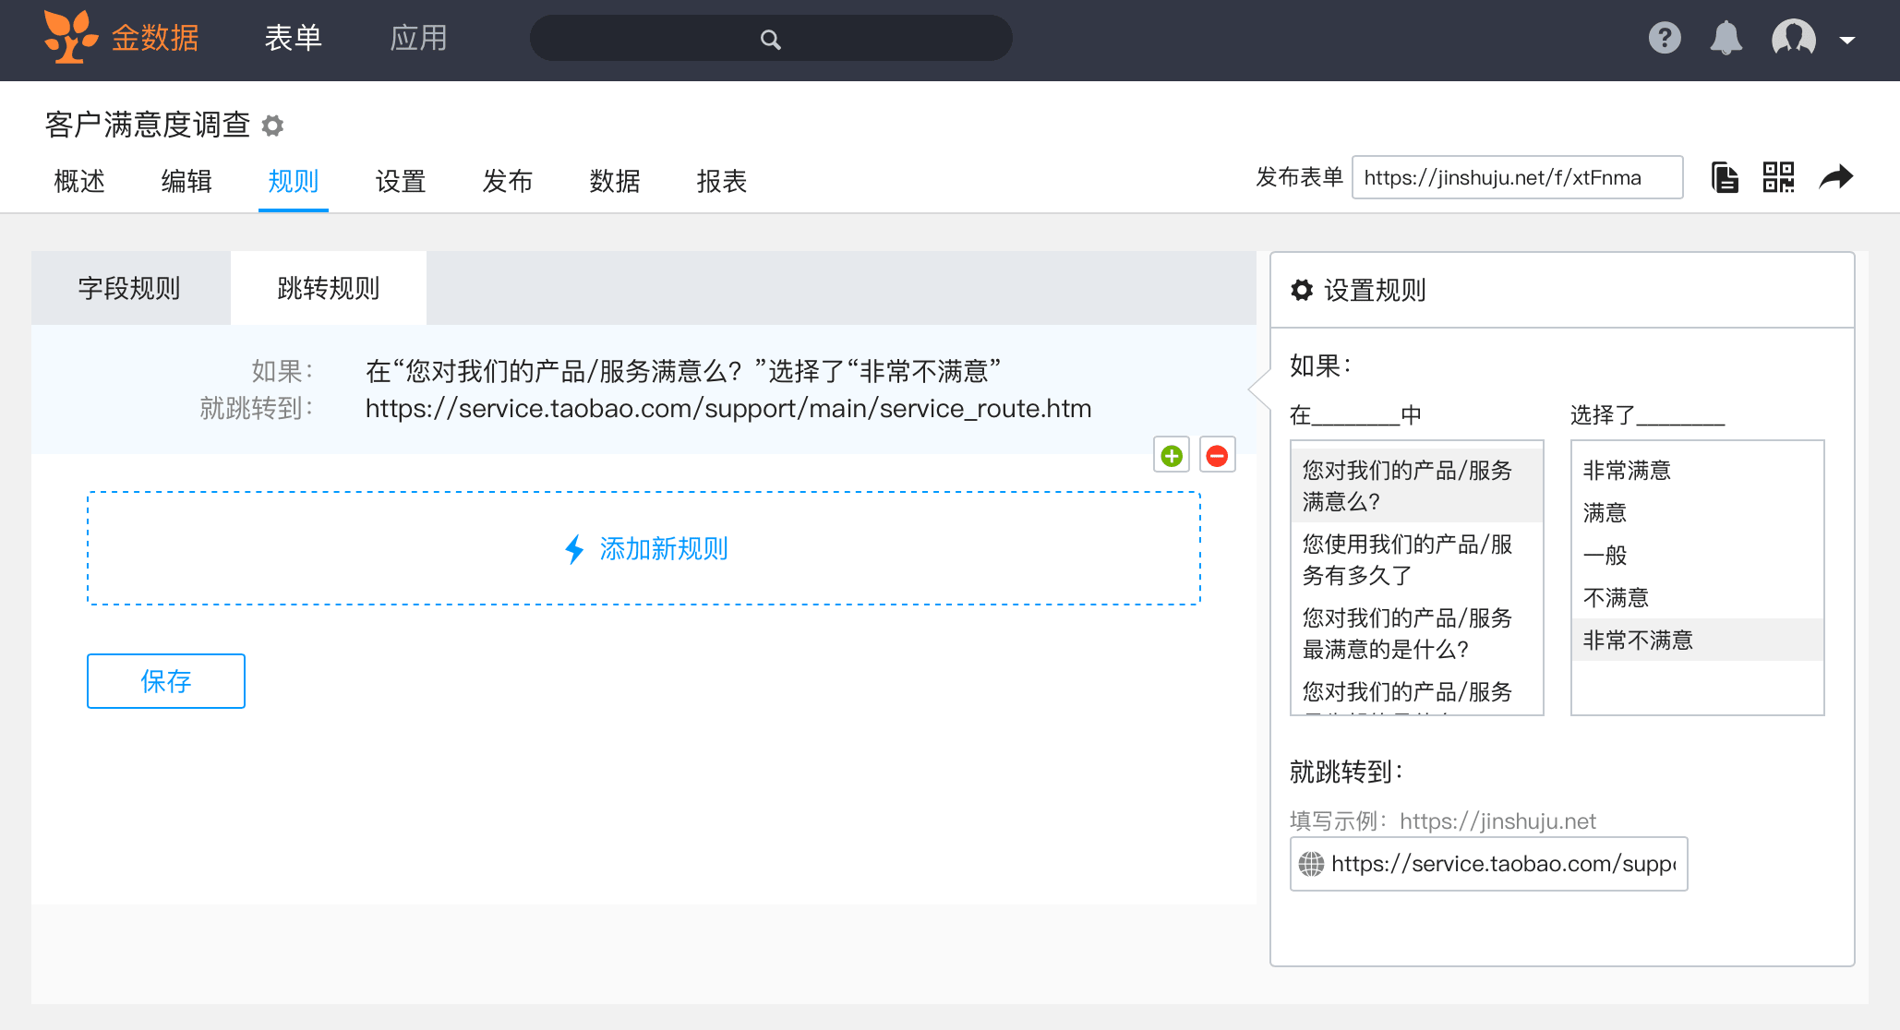This screenshot has height=1030, width=1900.
Task: Expand the user account dropdown arrow
Action: [x=1847, y=40]
